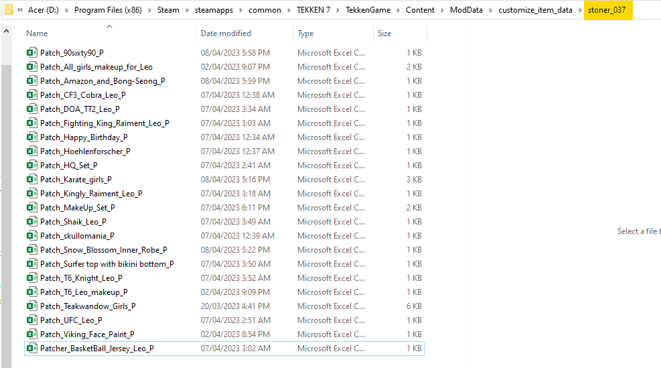Open the chevron dropdown after customize_item_data
This screenshot has width=661, height=368.
580,10
